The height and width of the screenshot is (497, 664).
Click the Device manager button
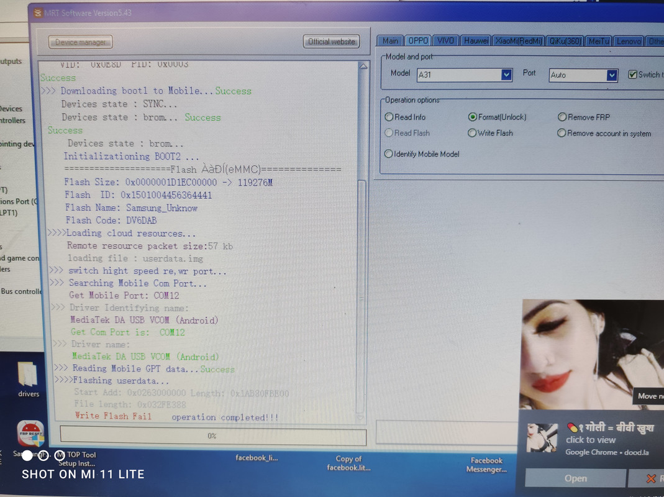[x=80, y=42]
